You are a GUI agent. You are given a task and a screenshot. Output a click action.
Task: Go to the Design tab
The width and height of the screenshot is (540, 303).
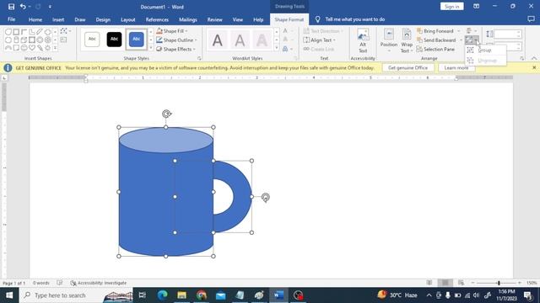coord(103,19)
